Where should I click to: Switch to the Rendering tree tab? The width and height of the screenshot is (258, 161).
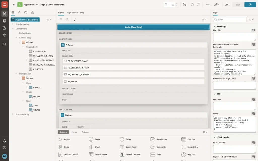coord(13,13)
